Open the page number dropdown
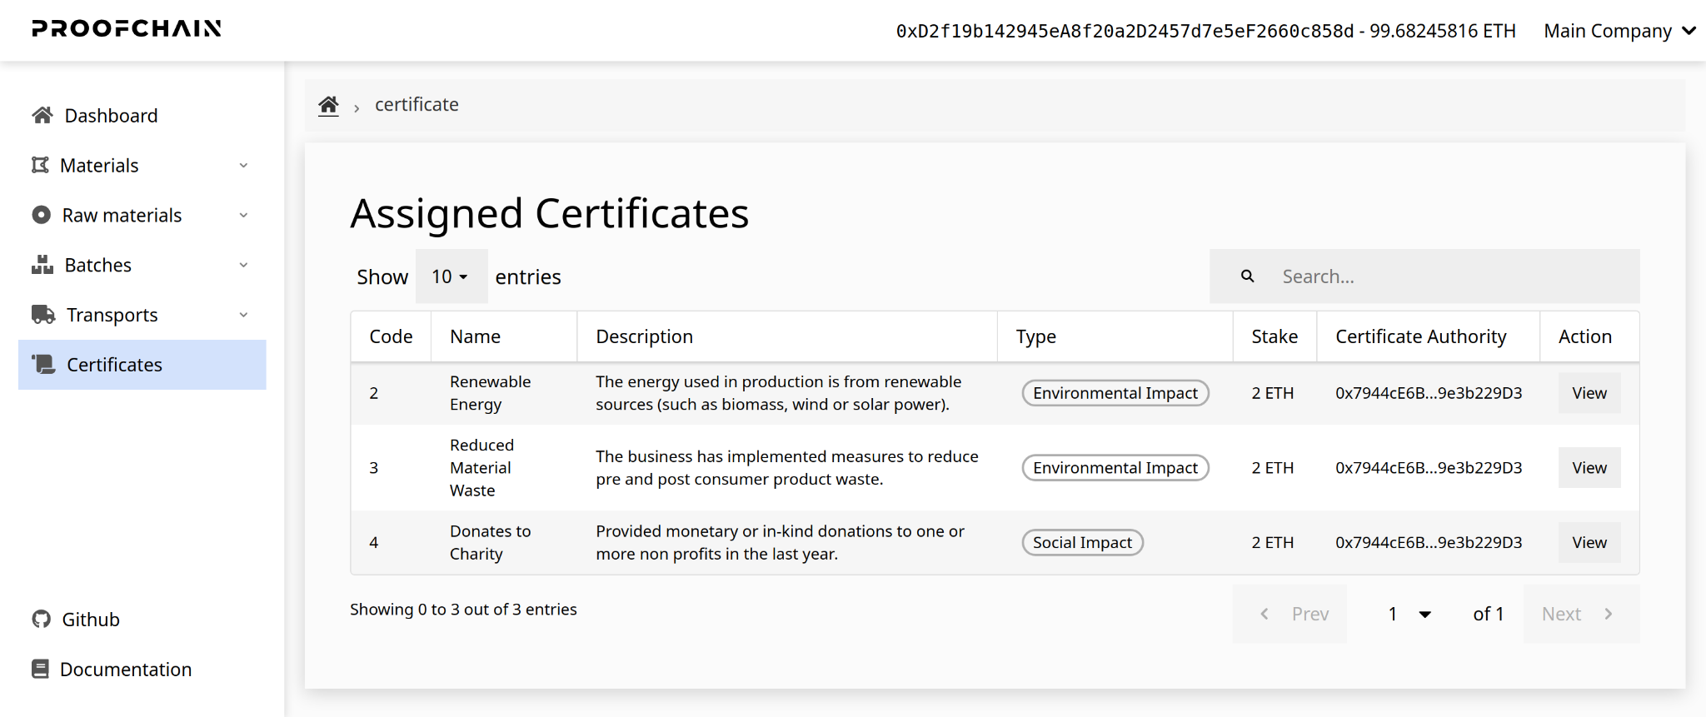This screenshot has height=717, width=1706. click(1409, 614)
